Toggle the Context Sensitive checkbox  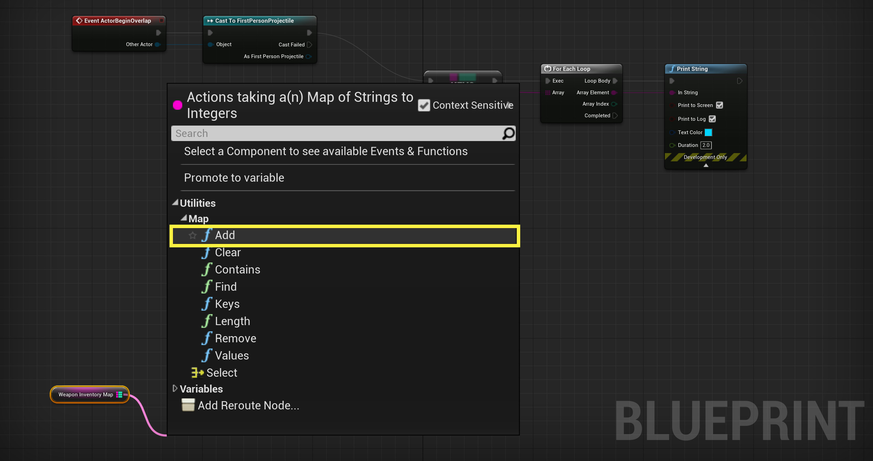click(424, 105)
